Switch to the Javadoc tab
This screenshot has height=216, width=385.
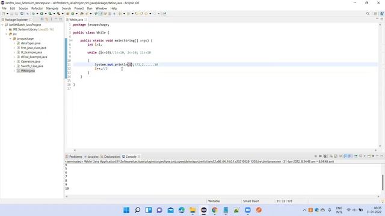[91, 157]
